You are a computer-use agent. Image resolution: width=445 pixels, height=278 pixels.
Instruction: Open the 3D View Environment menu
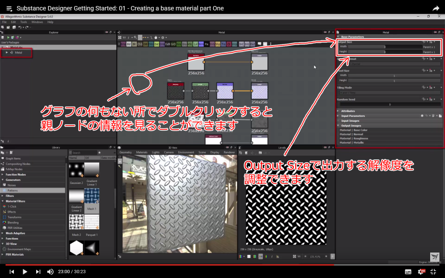click(186, 152)
